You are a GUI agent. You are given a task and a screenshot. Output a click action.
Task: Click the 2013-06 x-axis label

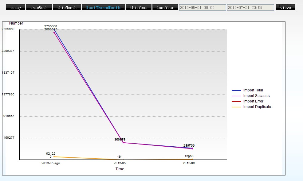click(x=189, y=163)
